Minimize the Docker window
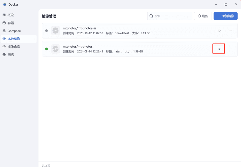241x167 pixels. 216,5
